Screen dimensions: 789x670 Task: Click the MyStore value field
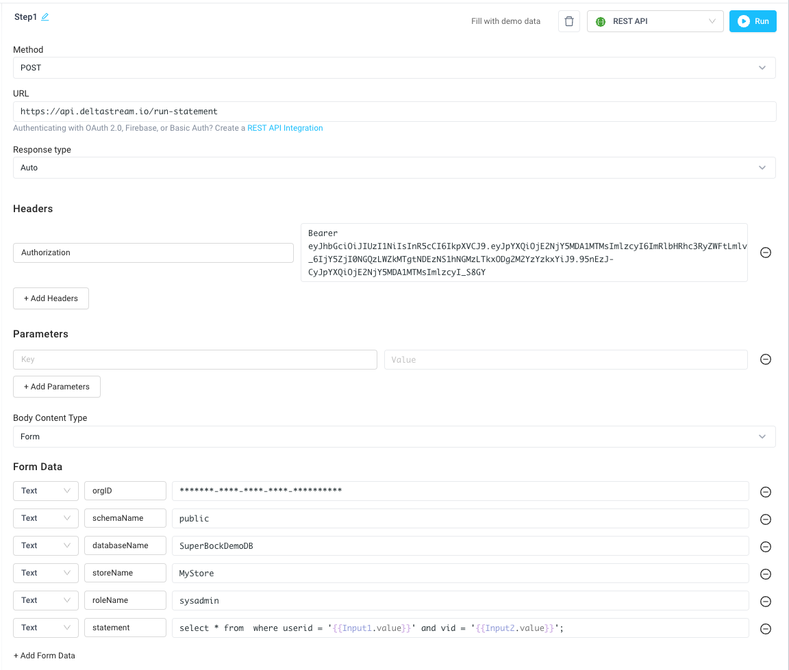pyautogui.click(x=460, y=573)
